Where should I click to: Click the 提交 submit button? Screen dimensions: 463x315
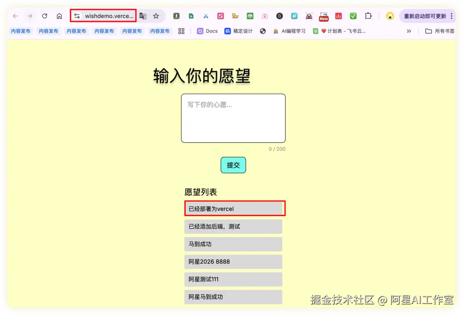coord(233,165)
